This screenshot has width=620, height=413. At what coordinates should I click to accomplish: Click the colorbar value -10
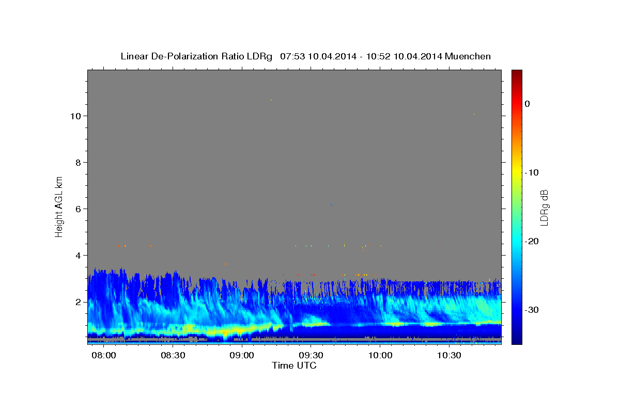pyautogui.click(x=532, y=172)
